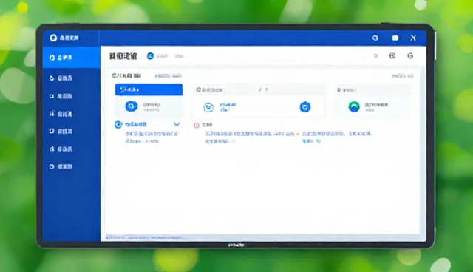Expand the blue chevron arrow below the left card
This screenshot has height=272, width=473.
(177, 124)
